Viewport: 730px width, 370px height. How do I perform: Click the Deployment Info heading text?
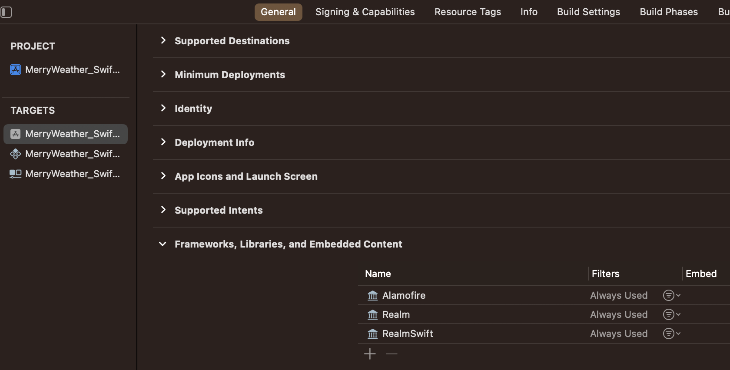click(214, 142)
